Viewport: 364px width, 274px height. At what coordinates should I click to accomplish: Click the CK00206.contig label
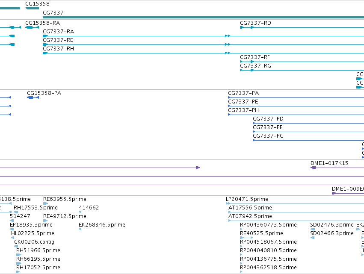pos(34,242)
